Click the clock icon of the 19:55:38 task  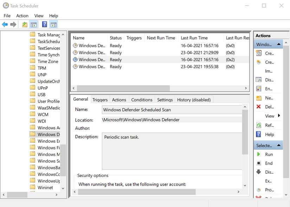click(75, 67)
